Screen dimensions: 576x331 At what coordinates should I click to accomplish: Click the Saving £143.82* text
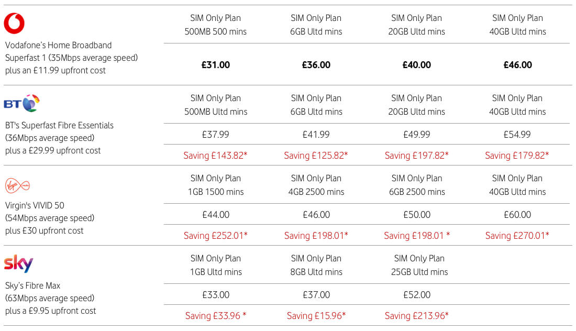click(215, 156)
